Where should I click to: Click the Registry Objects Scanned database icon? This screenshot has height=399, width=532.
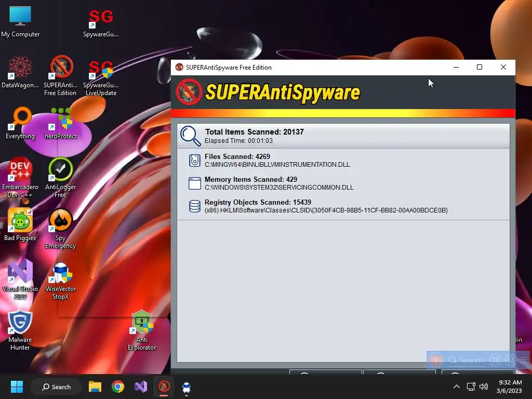click(x=195, y=206)
